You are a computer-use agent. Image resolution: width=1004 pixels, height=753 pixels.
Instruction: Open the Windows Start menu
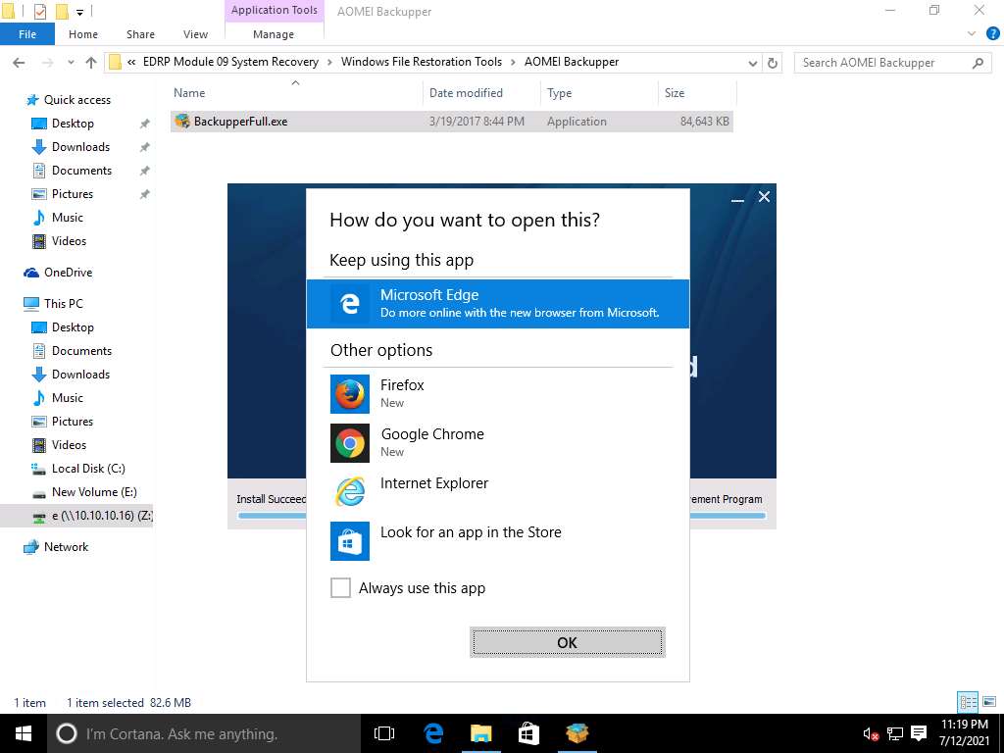click(x=24, y=733)
